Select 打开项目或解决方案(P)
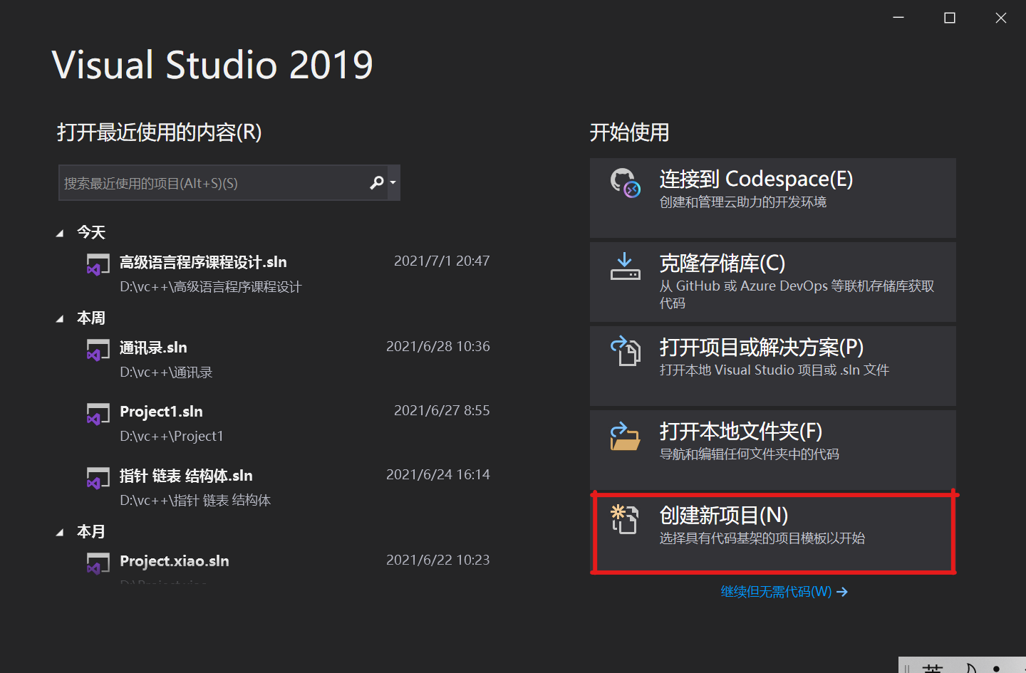Screen dimensions: 1026x673 [x=772, y=366]
